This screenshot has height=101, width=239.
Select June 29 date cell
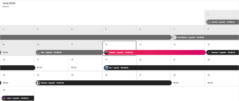point(222,79)
